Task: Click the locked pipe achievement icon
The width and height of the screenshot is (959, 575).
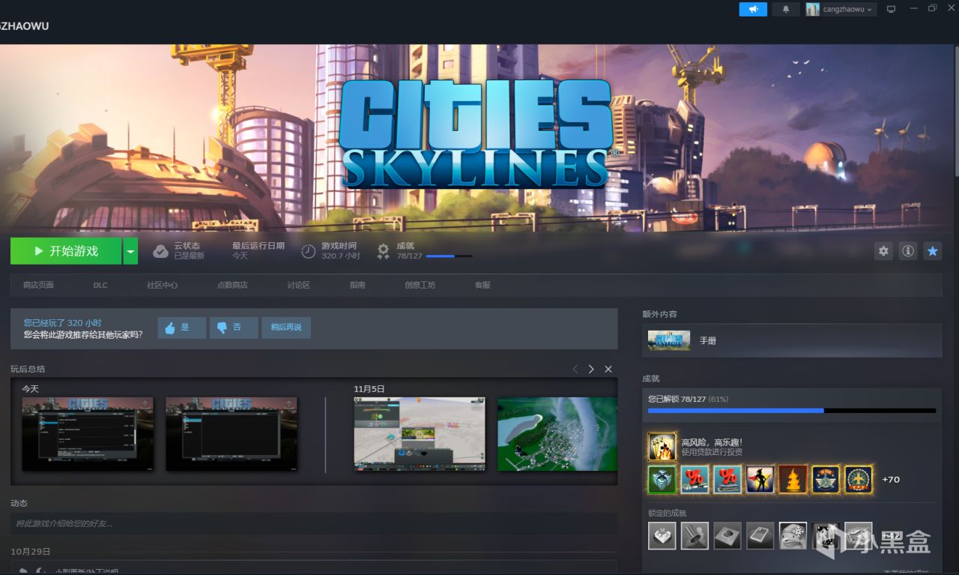Action: pyautogui.click(x=695, y=535)
